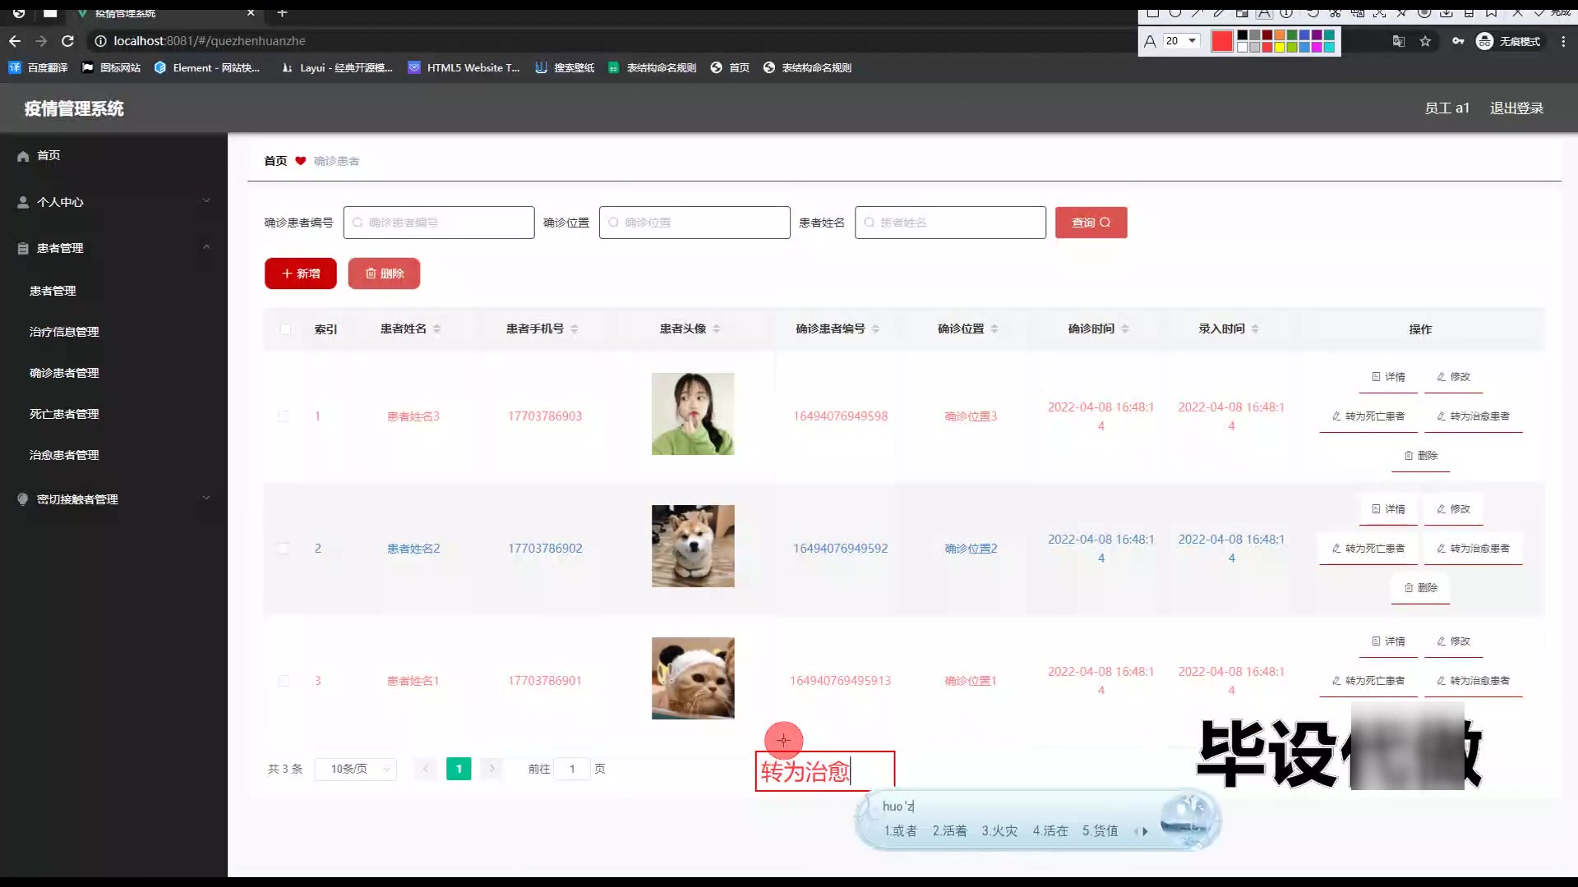Open 治愈患者管理 sidebar menu item

[x=64, y=455]
